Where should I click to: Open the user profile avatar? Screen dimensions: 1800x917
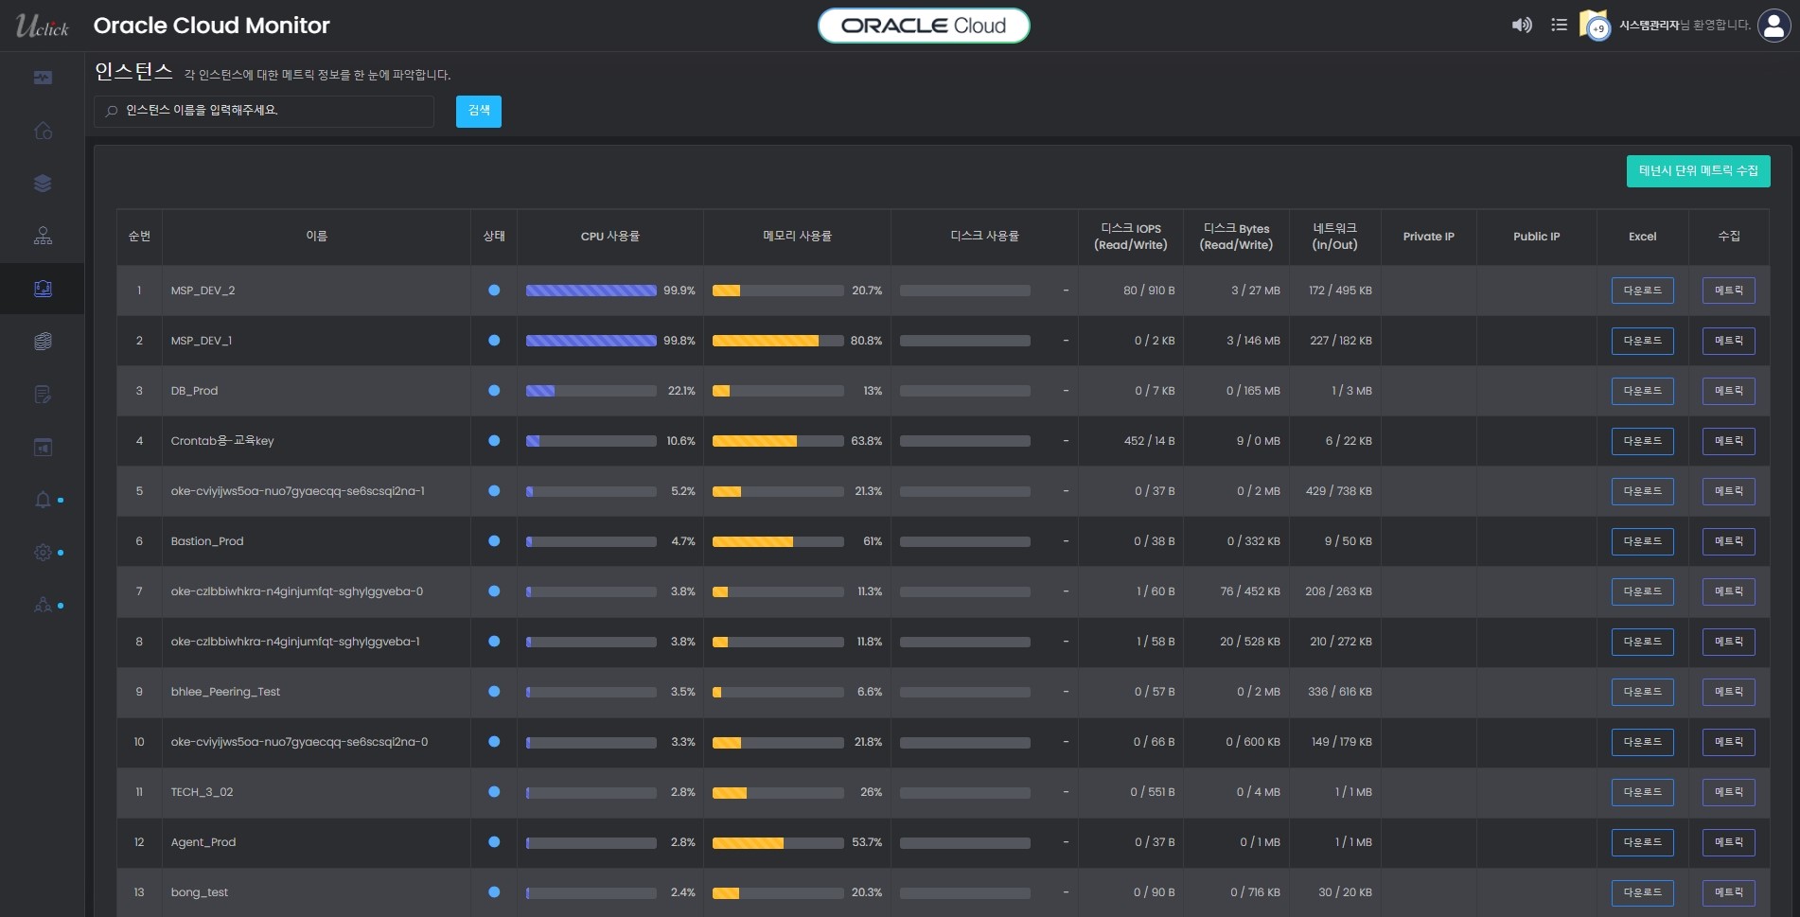click(1773, 26)
